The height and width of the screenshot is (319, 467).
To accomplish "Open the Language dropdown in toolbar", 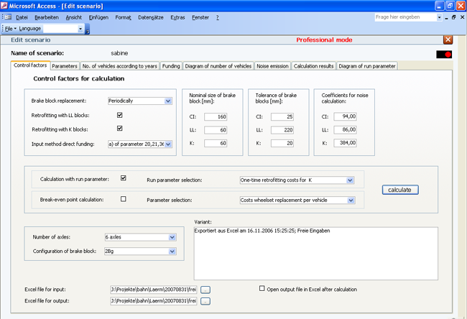I will tap(80, 29).
